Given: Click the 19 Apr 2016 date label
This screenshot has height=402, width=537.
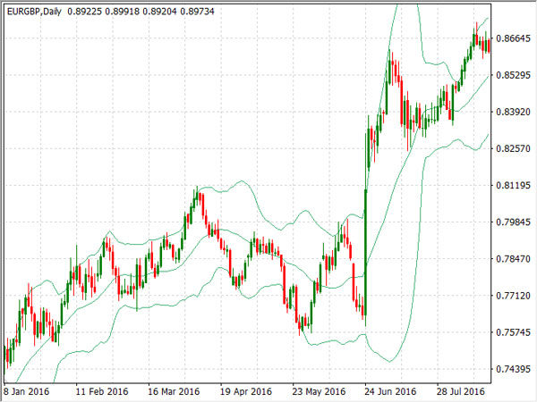Looking at the screenshot, I should click(x=246, y=391).
